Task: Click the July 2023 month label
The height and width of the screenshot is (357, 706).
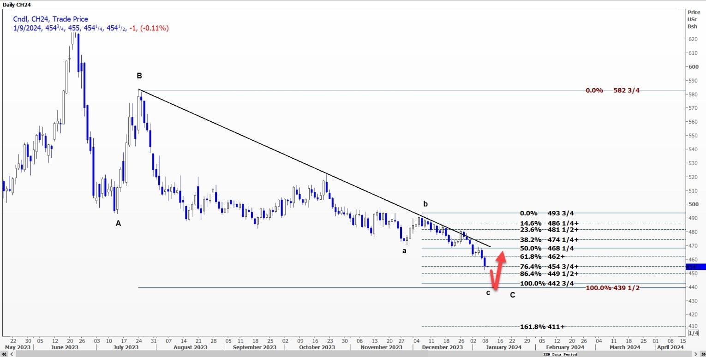Action: [126, 347]
